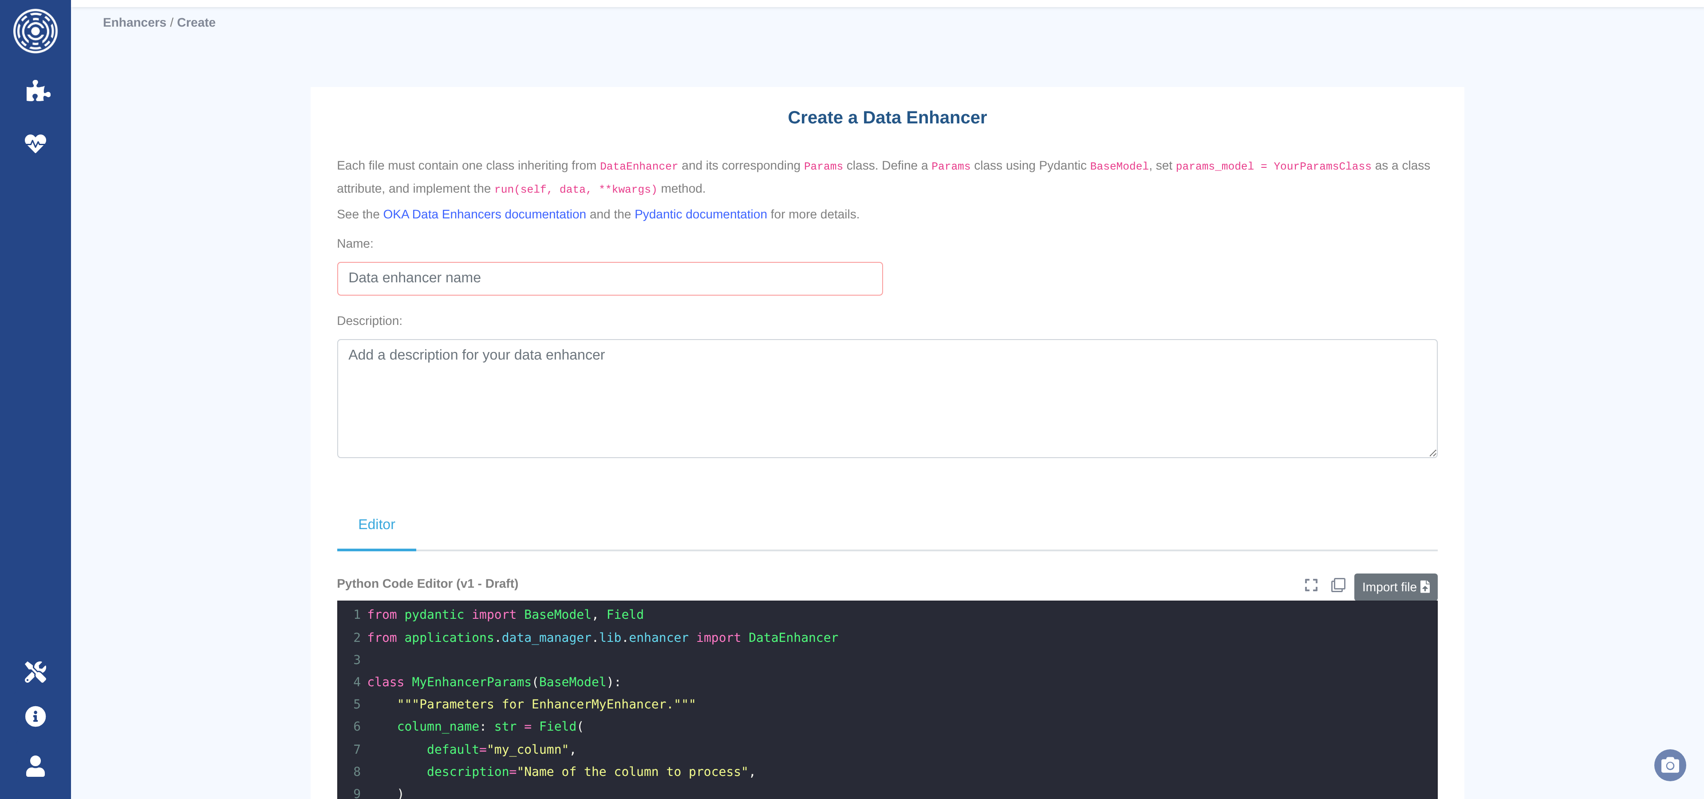Click the Description text area

click(x=887, y=398)
